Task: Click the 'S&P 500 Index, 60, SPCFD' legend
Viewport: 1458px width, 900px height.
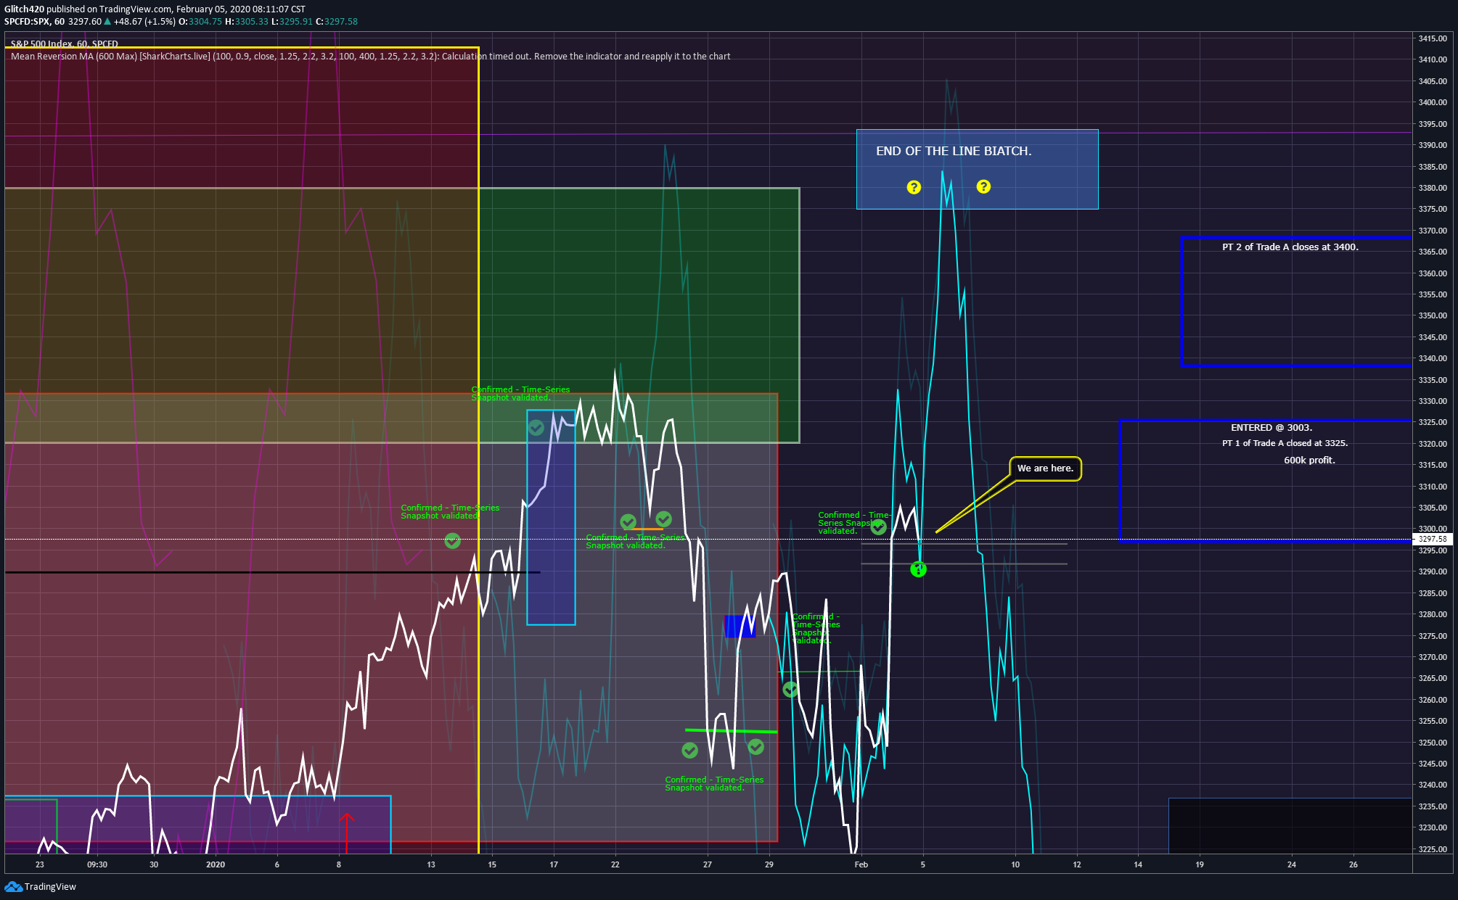Action: coord(65,44)
